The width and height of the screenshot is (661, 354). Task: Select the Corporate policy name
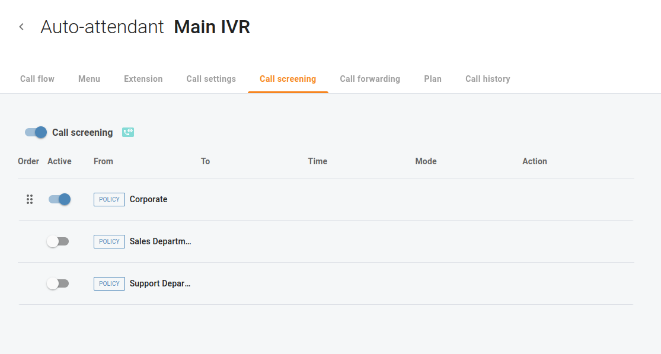coord(148,199)
